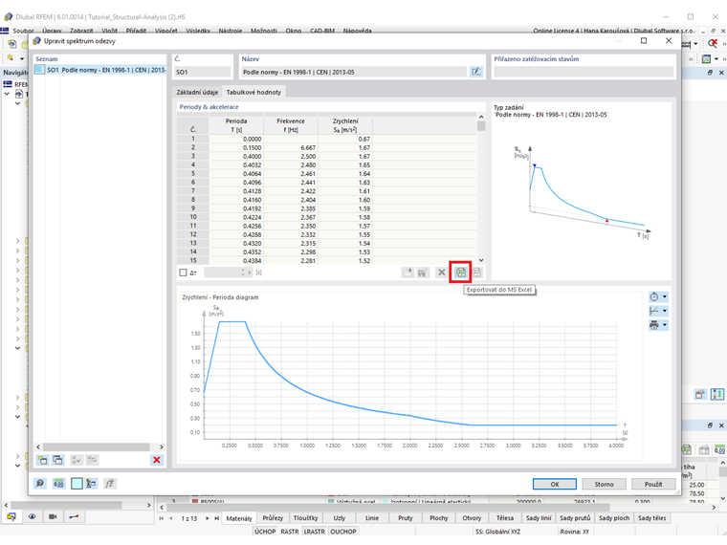This screenshot has height=545, width=727.
Task: Click frequency cell 6.667 in table
Action: 291,147
